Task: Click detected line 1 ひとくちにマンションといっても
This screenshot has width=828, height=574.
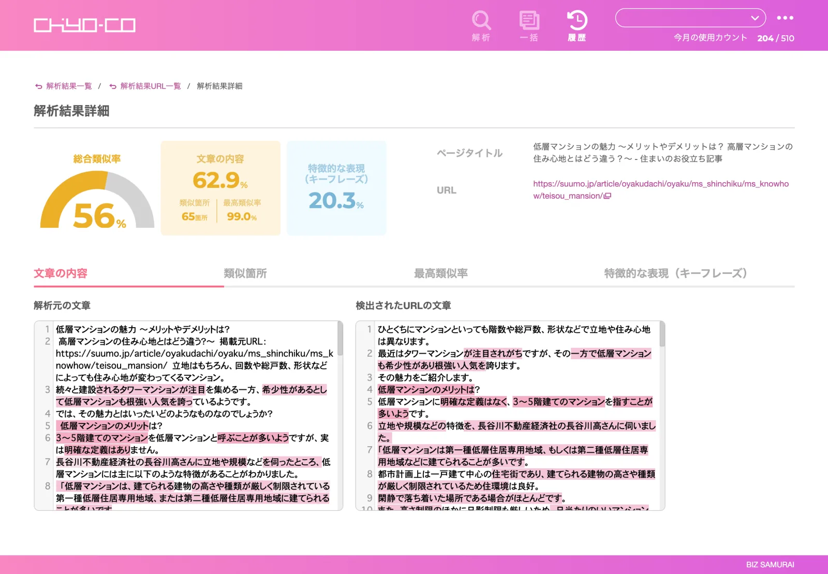Action: point(514,335)
